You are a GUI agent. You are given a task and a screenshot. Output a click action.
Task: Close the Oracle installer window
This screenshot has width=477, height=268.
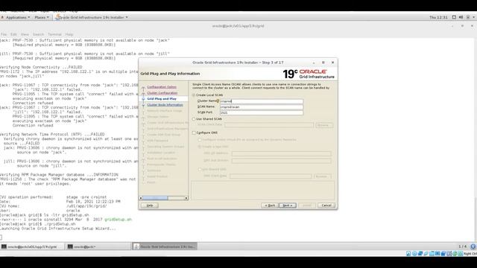(332, 63)
